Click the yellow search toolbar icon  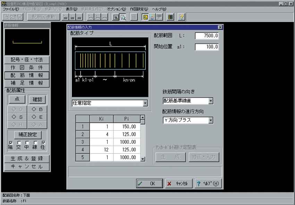145,17
